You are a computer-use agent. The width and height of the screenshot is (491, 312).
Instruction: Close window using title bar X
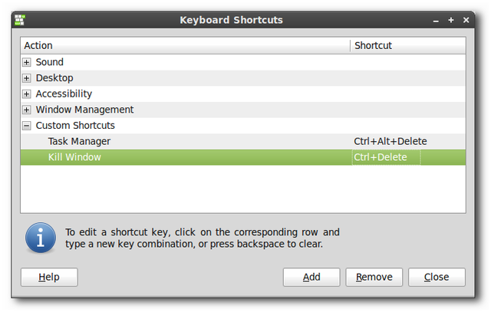coord(466,20)
